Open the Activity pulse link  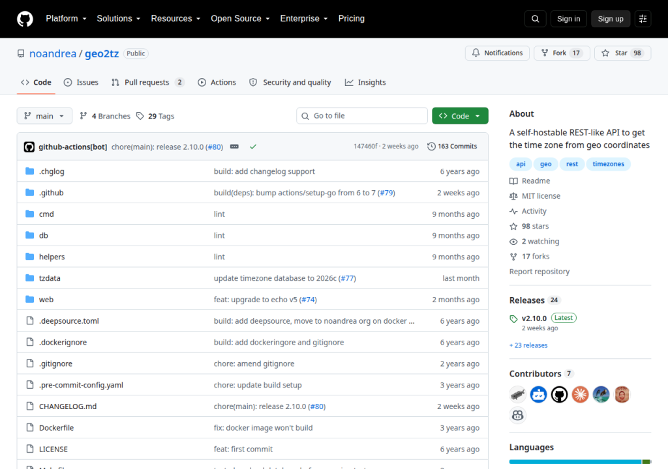pyautogui.click(x=528, y=211)
